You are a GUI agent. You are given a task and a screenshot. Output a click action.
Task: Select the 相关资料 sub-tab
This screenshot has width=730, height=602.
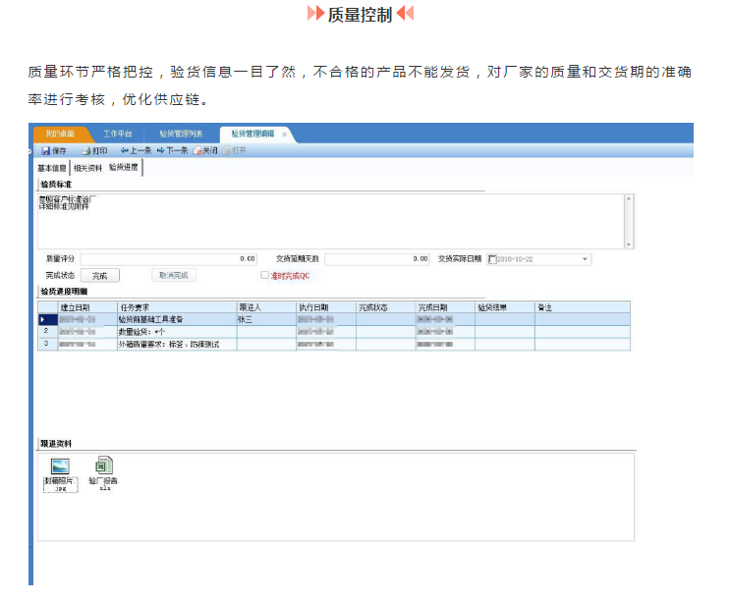pos(87,168)
